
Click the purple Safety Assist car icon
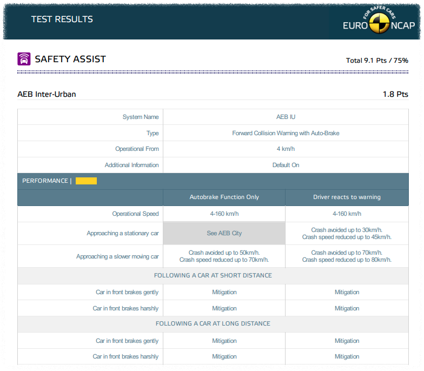click(x=24, y=59)
